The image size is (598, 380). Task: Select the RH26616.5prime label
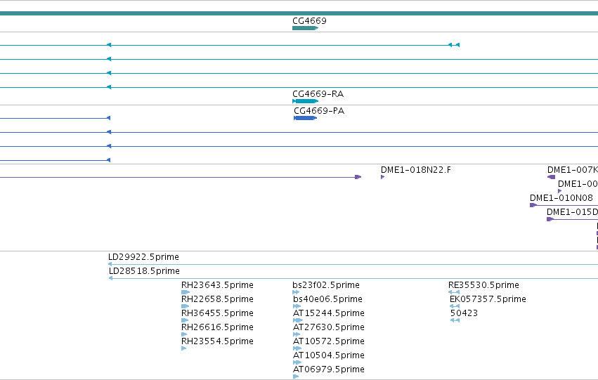tap(217, 327)
